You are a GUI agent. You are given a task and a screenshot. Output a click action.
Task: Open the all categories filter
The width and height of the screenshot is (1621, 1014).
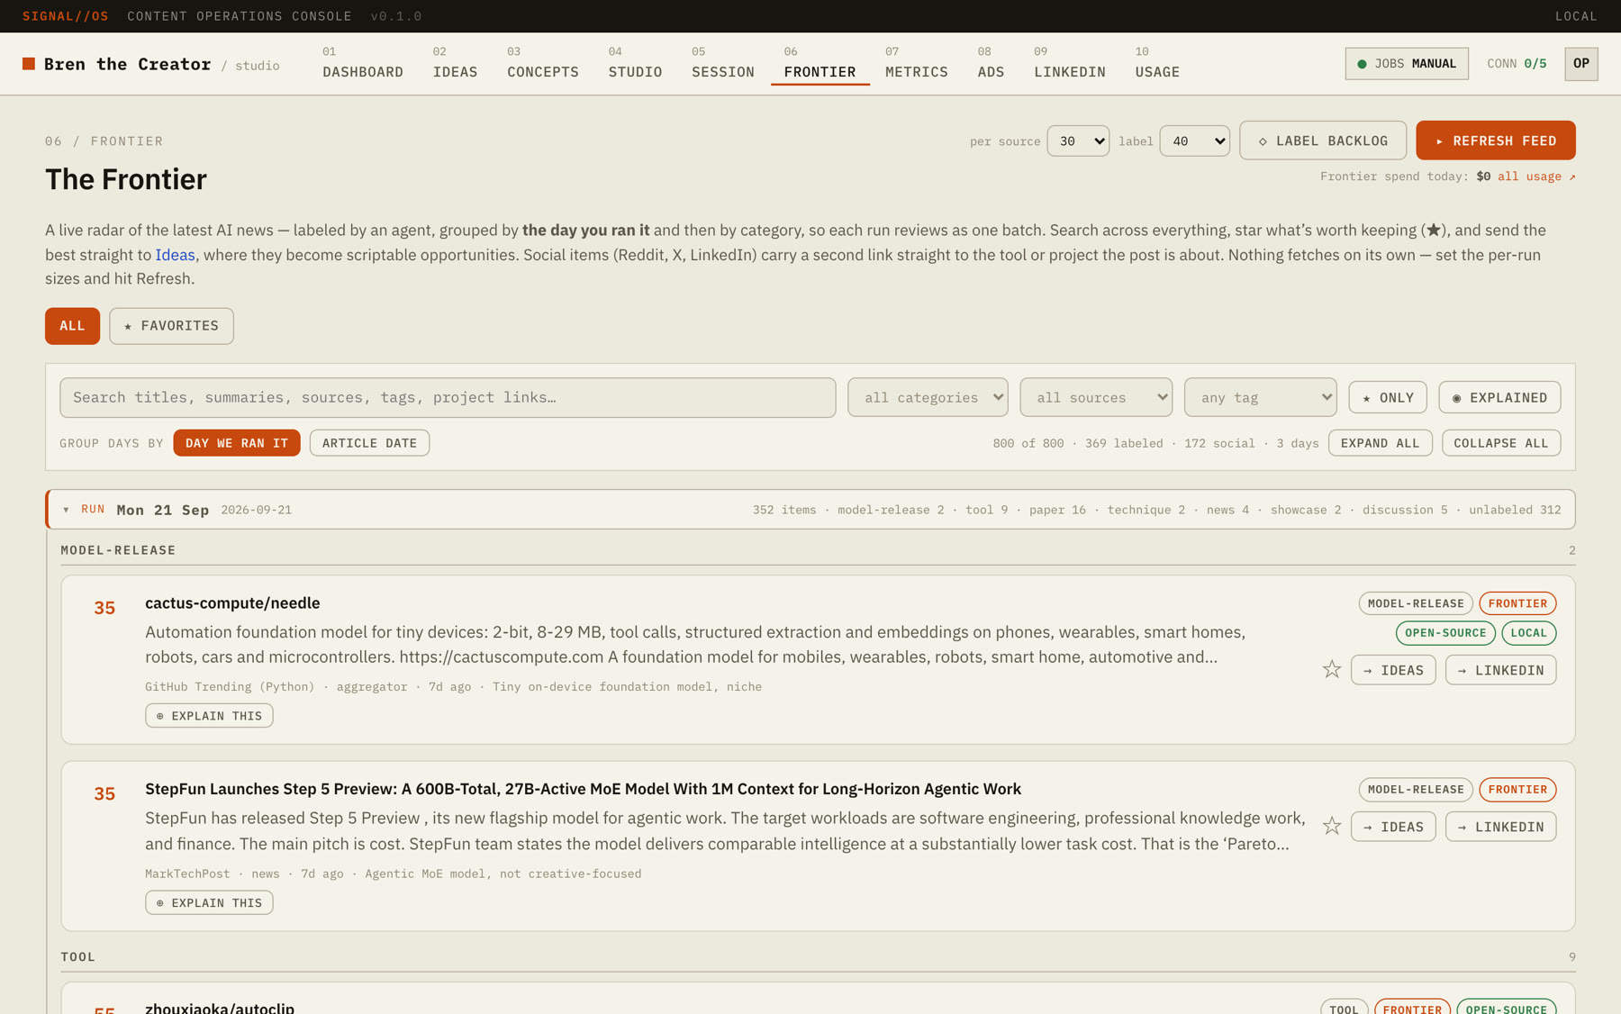(928, 397)
